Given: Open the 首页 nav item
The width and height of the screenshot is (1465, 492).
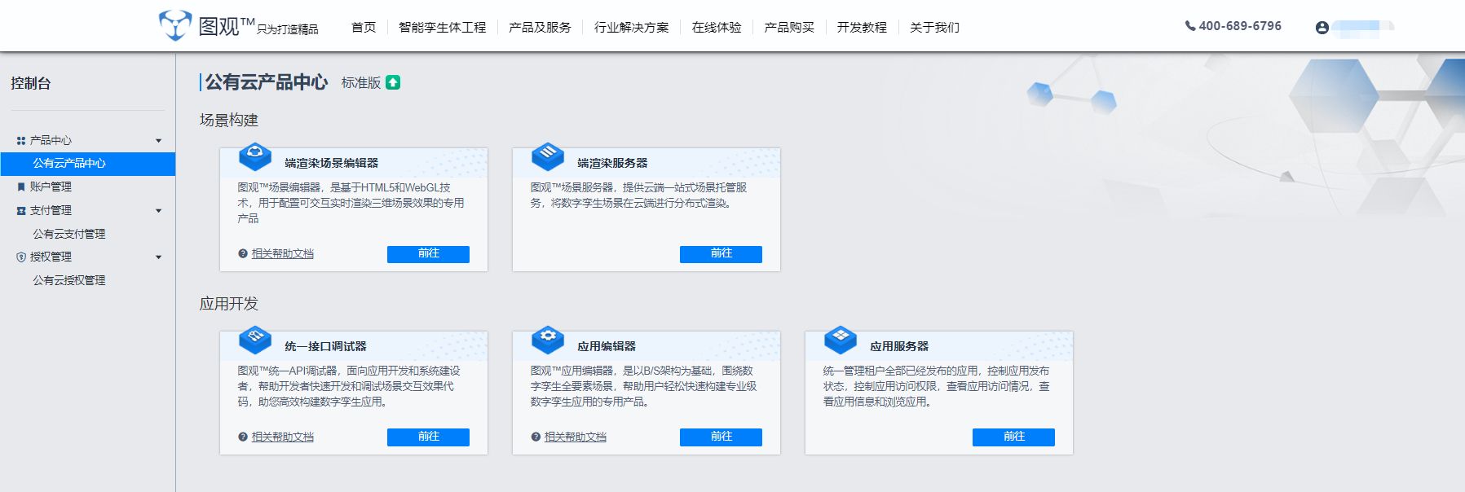Looking at the screenshot, I should tap(364, 27).
